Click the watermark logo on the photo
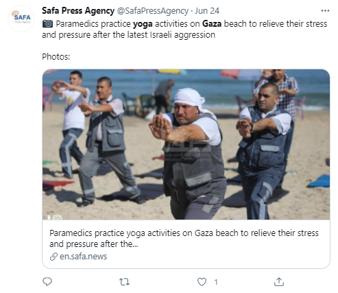 (187, 151)
